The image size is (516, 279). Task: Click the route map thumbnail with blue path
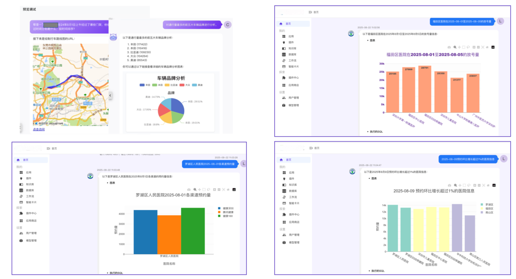(71, 84)
